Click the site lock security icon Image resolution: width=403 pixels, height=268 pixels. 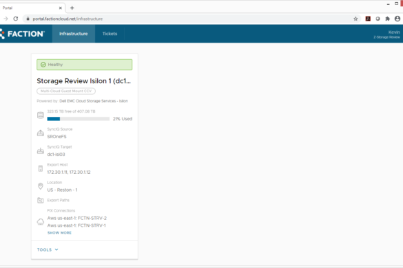(x=28, y=19)
